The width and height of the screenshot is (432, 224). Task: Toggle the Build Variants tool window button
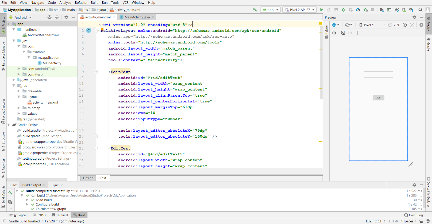pos(4,197)
